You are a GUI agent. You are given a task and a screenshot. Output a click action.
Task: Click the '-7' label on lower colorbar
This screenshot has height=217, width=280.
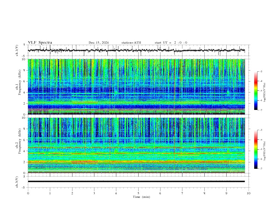coord(261,169)
